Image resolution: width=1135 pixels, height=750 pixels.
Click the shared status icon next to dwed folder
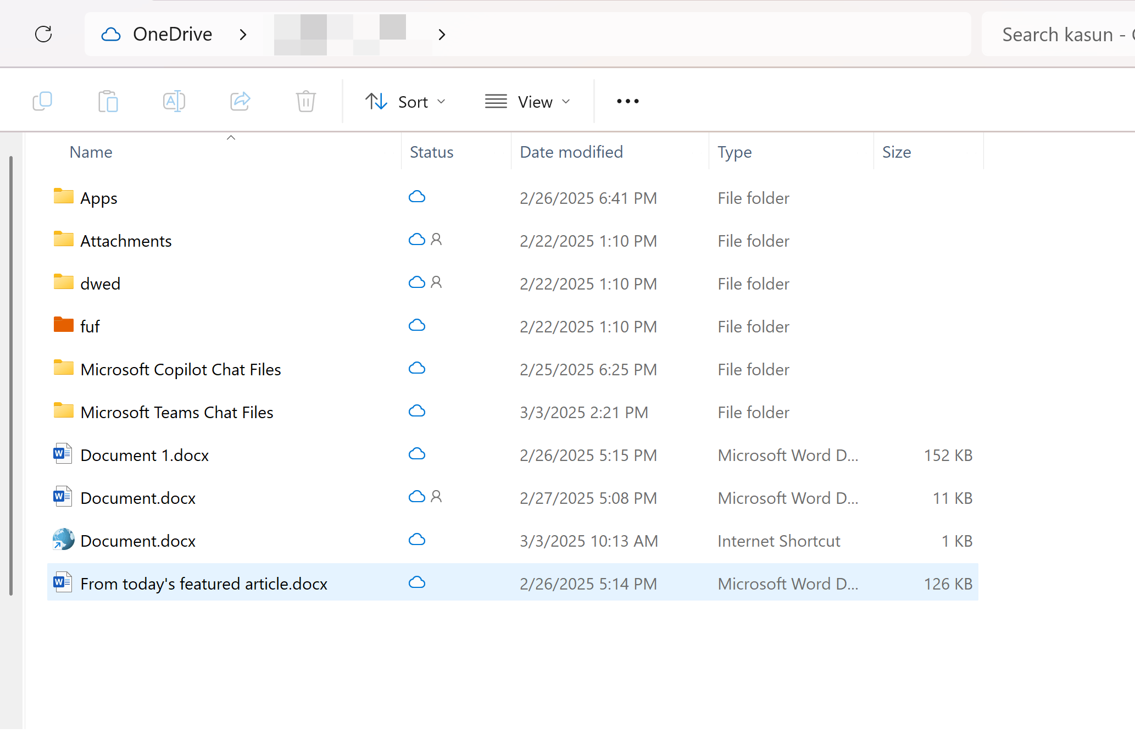click(x=436, y=282)
